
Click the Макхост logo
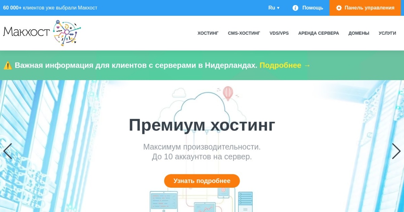[42, 33]
